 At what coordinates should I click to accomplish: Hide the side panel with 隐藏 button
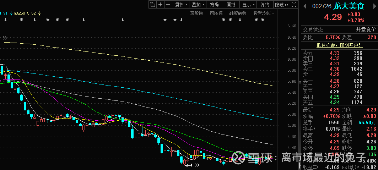pyautogui.click(x=281, y=5)
